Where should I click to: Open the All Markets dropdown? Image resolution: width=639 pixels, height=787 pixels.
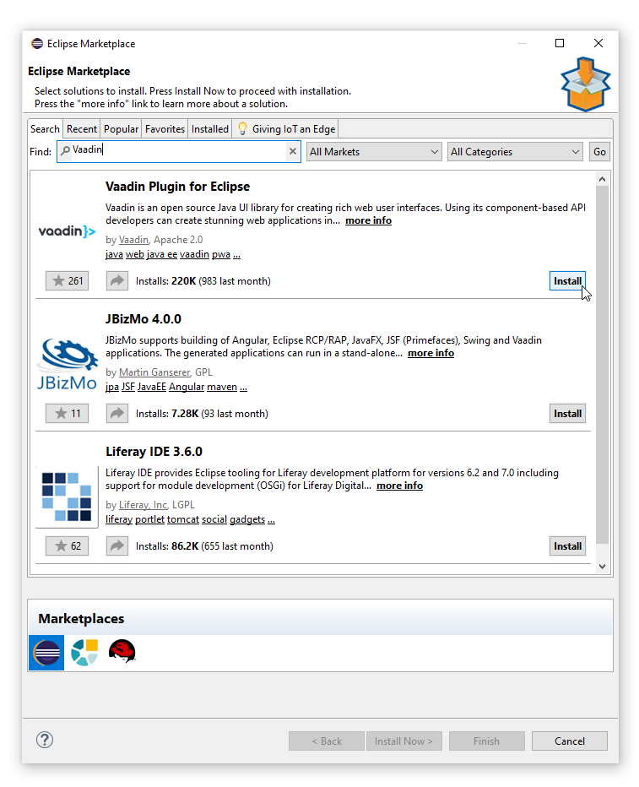point(374,152)
